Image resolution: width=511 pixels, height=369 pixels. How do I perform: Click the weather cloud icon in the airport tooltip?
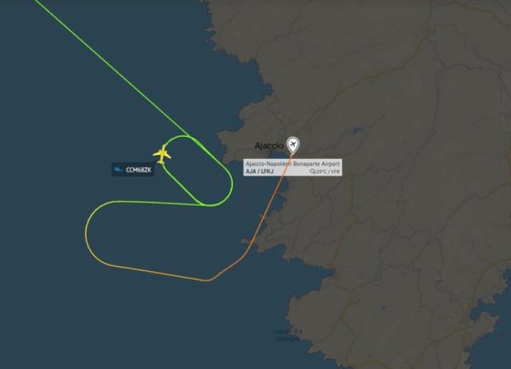click(312, 172)
